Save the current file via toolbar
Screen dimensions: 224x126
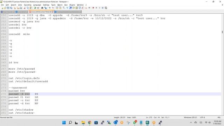pyautogui.click(x=8, y=8)
